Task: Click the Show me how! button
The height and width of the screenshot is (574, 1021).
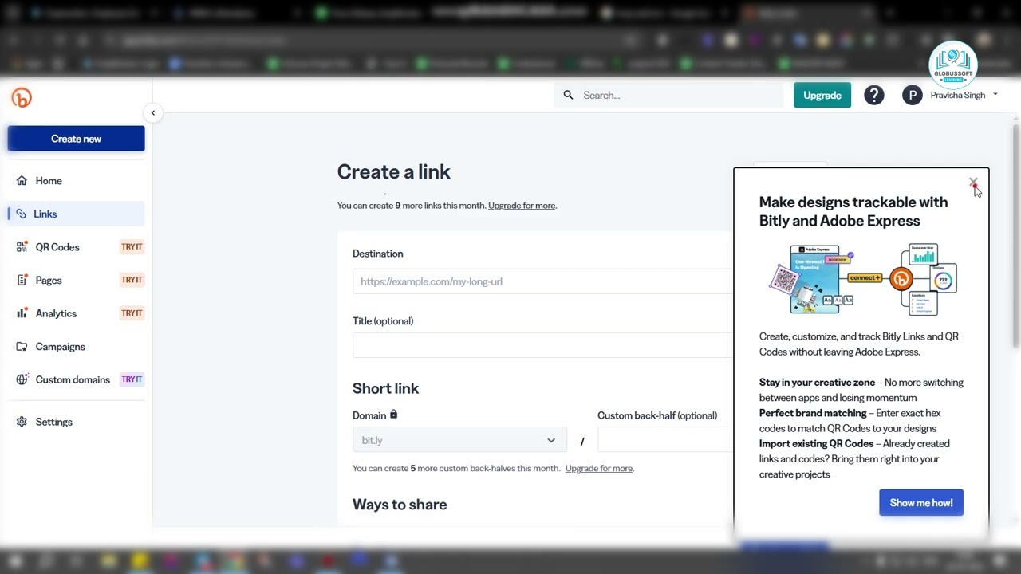Action: coord(921,503)
